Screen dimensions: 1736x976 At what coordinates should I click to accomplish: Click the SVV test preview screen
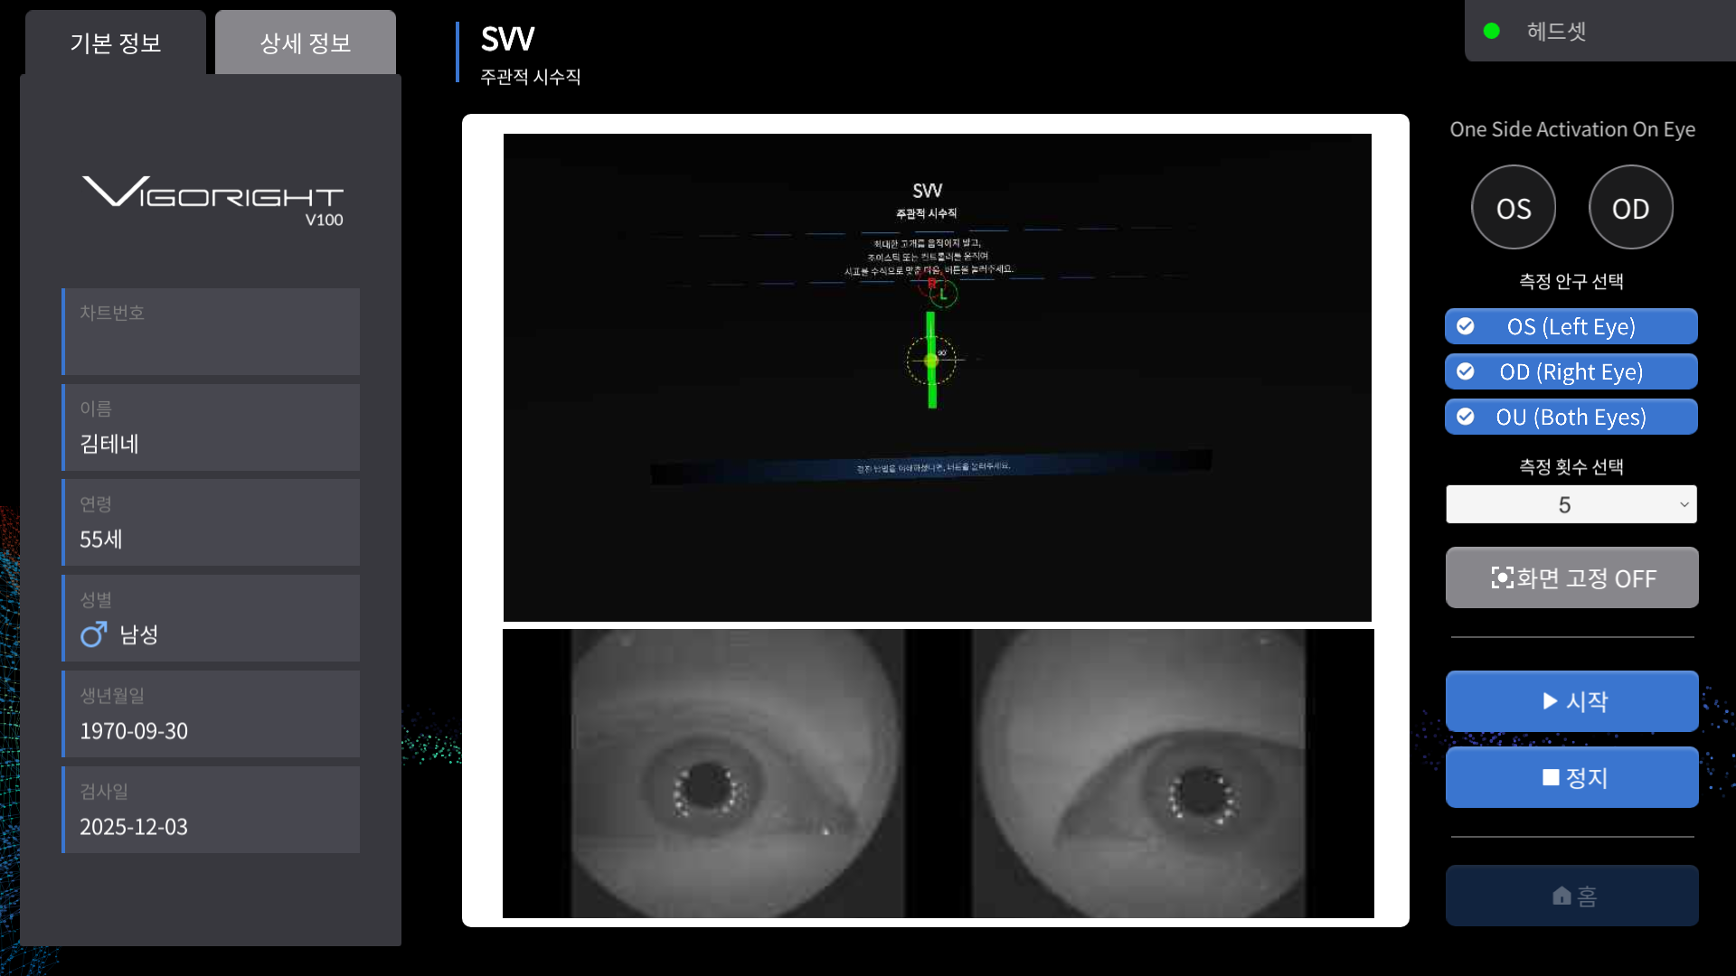click(937, 377)
